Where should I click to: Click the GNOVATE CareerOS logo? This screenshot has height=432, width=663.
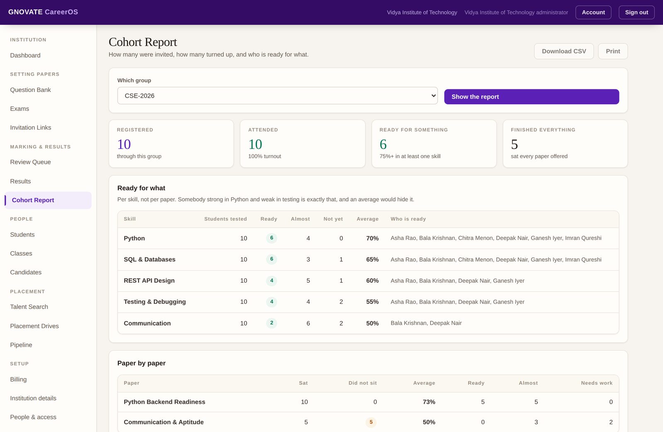pos(43,12)
